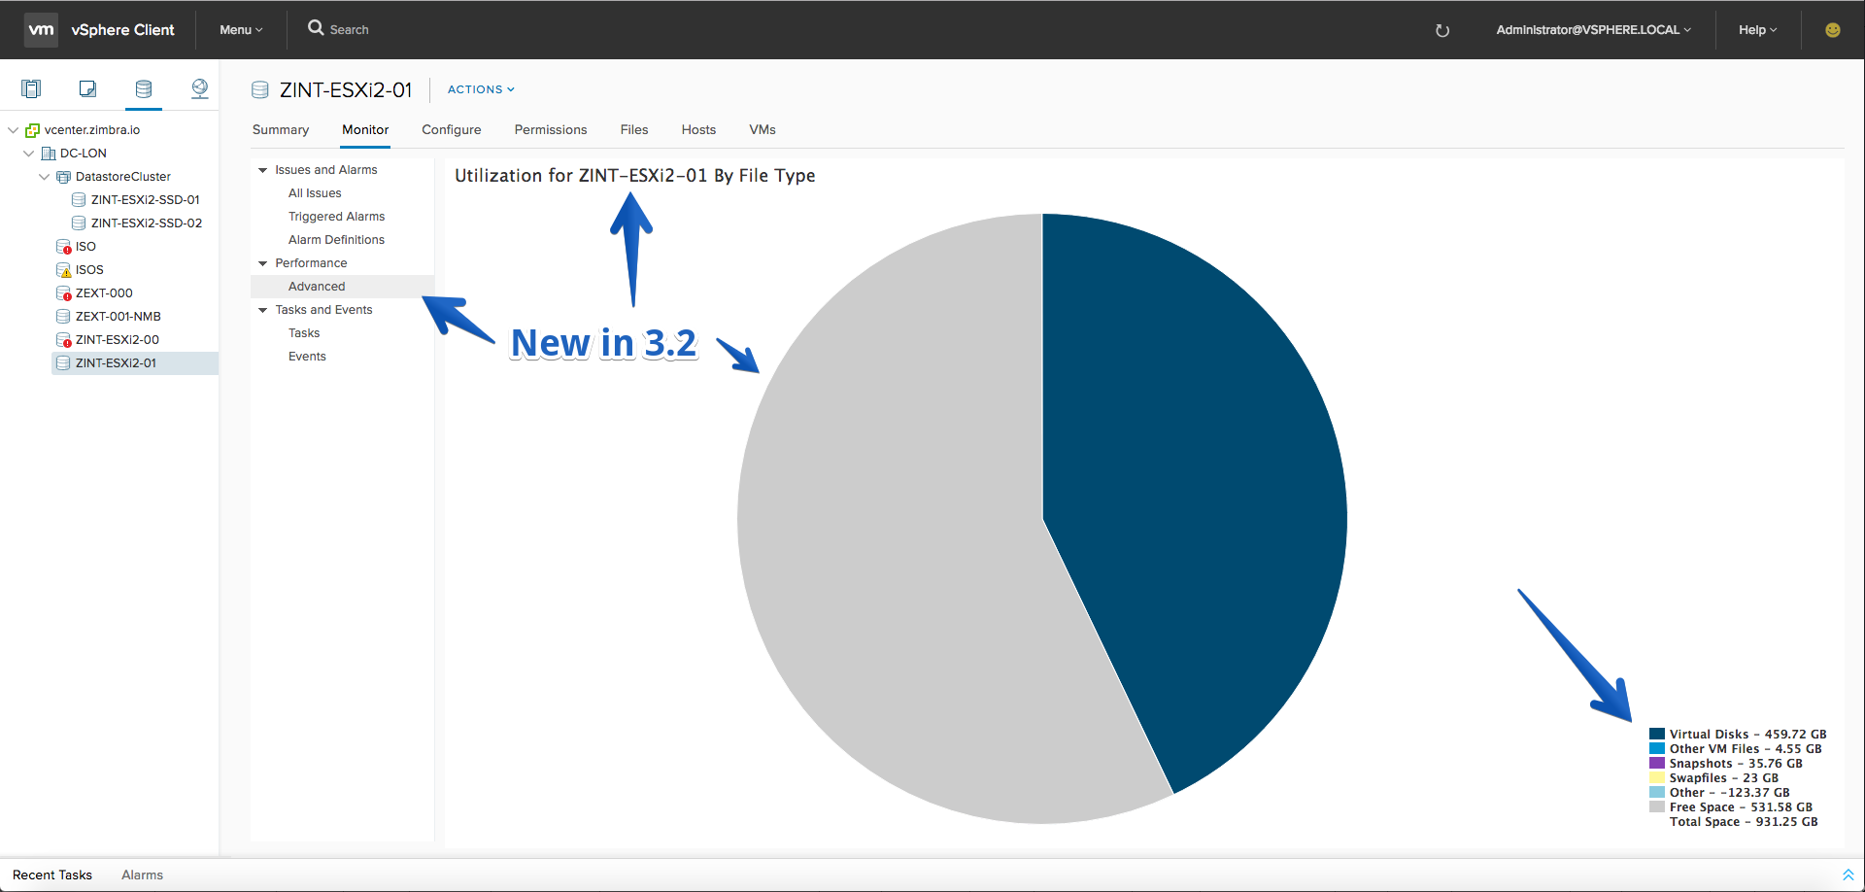This screenshot has height=892, width=1865.
Task: Switch to the Configure tab
Action: pyautogui.click(x=452, y=129)
